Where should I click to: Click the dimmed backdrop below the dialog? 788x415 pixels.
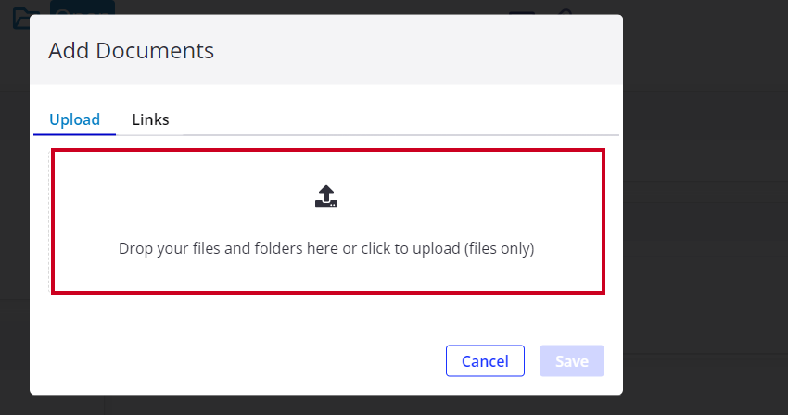(326, 405)
